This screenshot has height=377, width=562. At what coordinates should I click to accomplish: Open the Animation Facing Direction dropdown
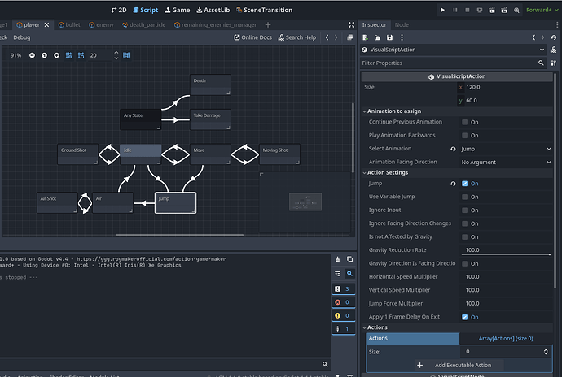coord(503,162)
